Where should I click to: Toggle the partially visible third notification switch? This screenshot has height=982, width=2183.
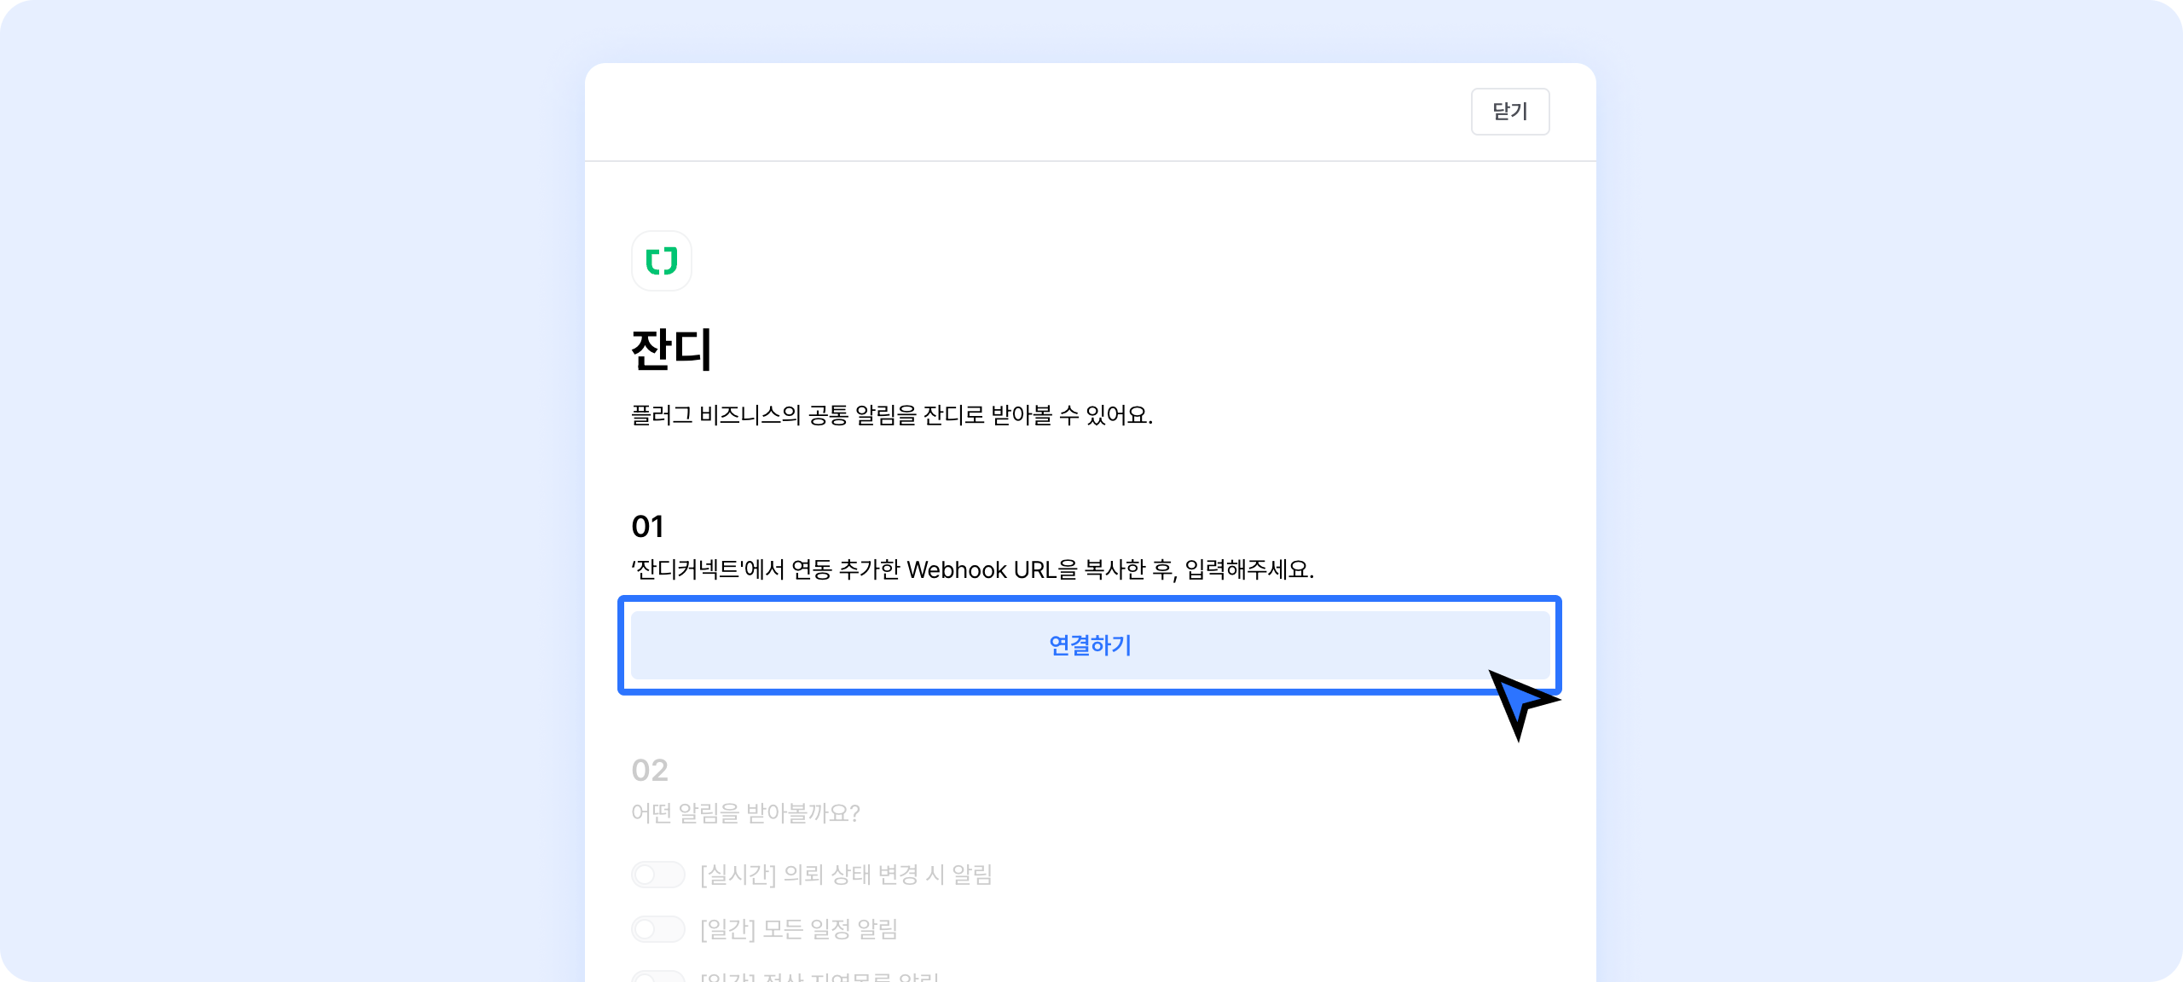[658, 977]
